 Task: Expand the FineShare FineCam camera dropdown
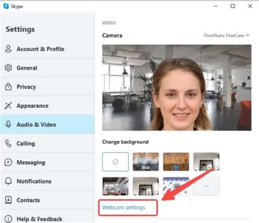(226, 36)
